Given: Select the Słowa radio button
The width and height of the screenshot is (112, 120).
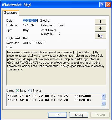Looking at the screenshot, I should pos(30,91).
